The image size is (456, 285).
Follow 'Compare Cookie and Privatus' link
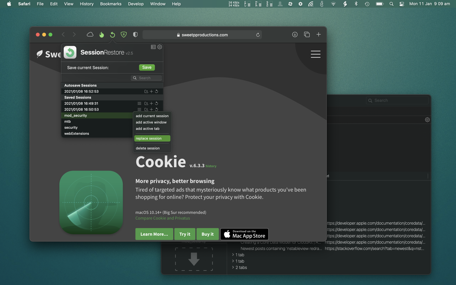point(162,218)
